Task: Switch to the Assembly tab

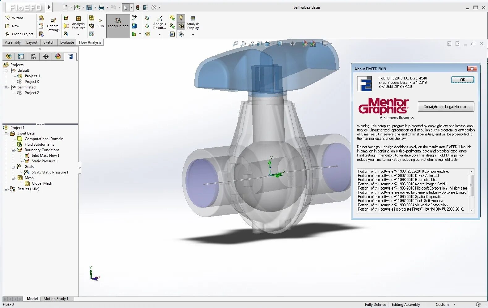Action: click(x=13, y=42)
